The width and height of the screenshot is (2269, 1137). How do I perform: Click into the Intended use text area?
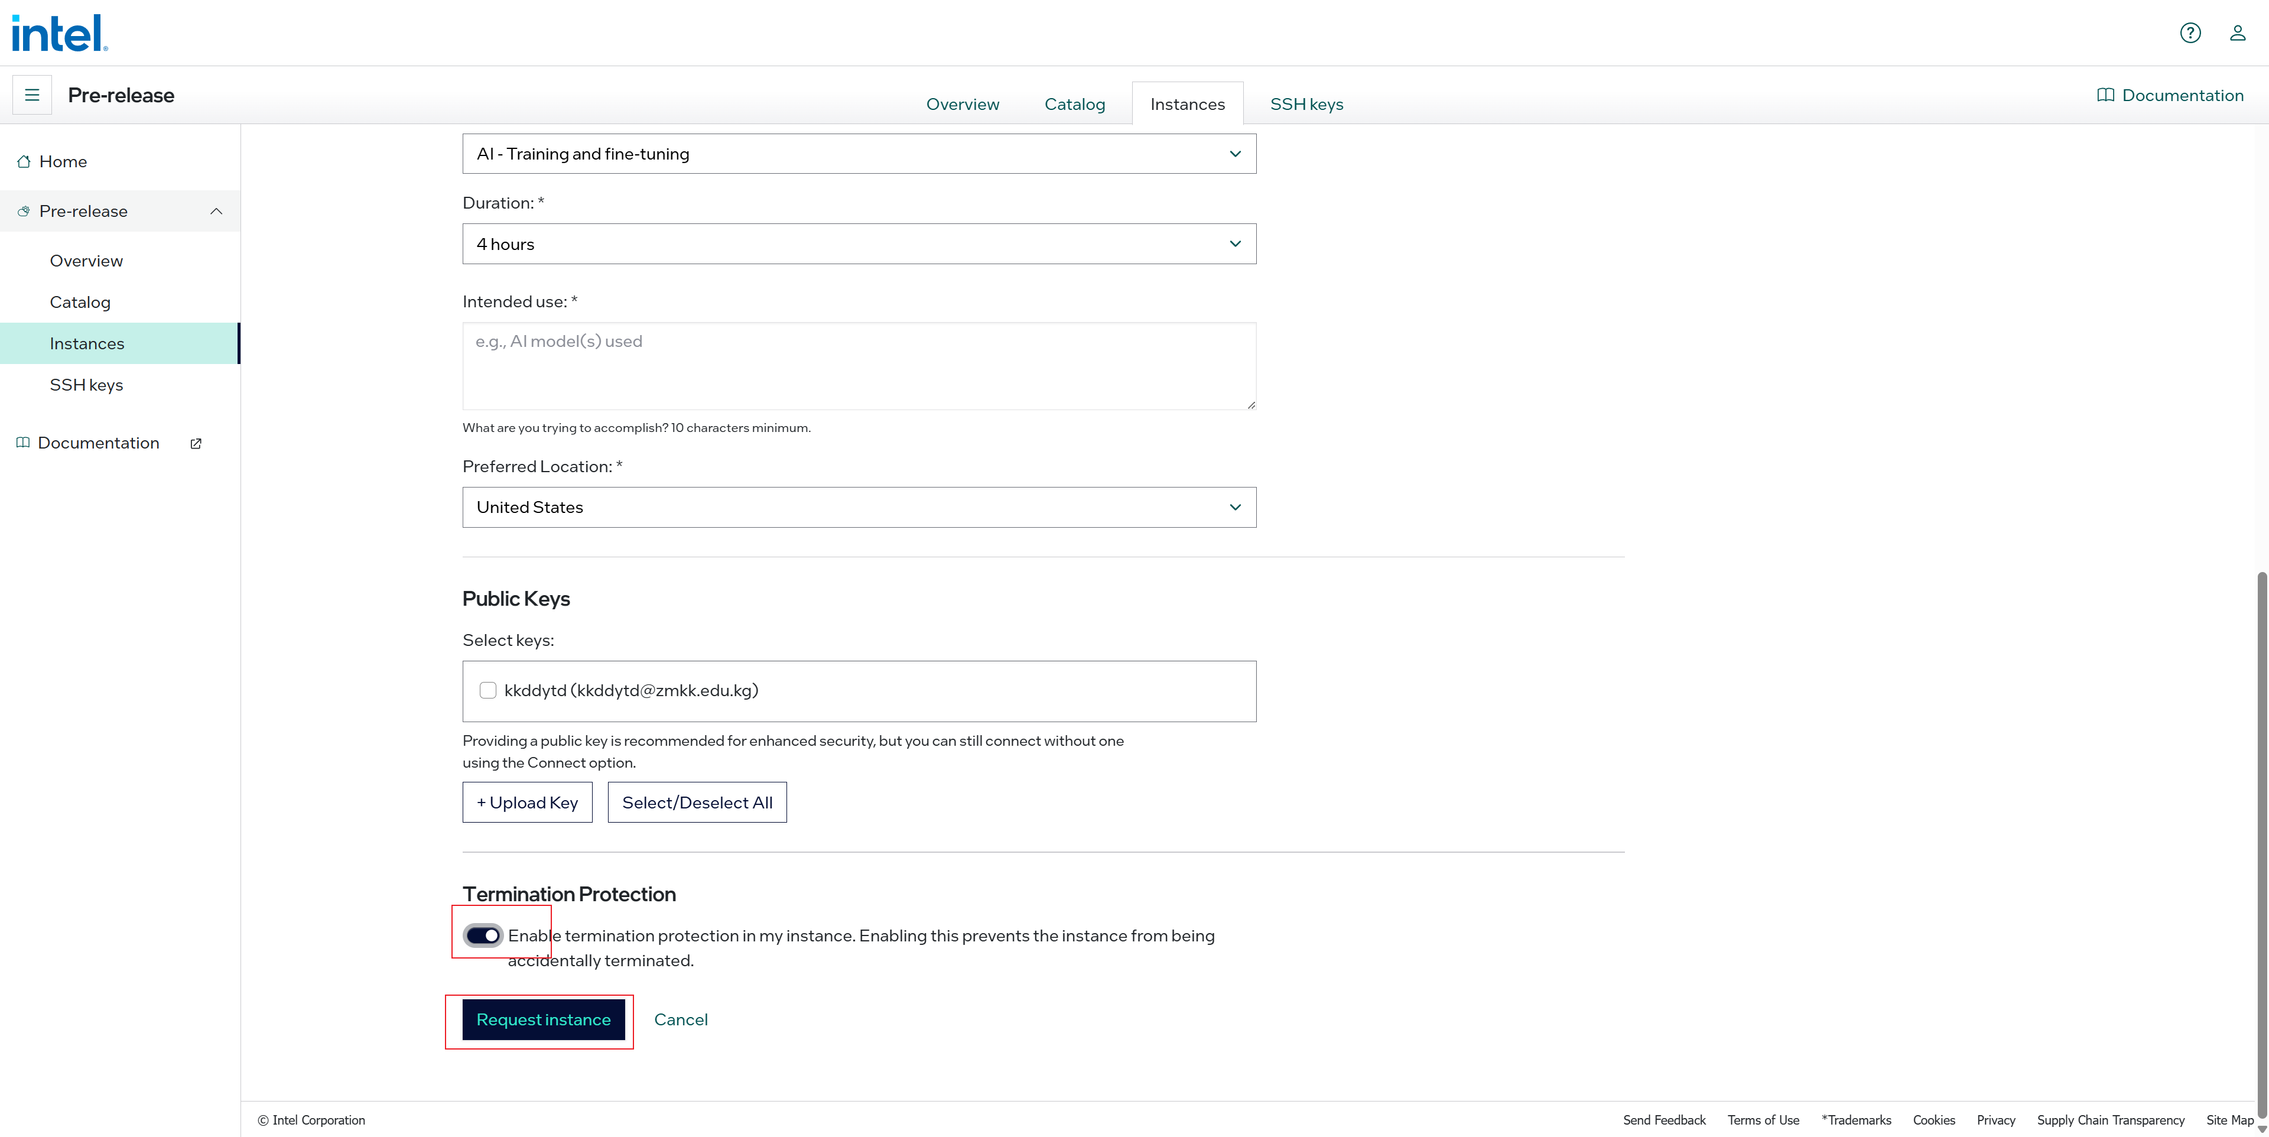859,365
